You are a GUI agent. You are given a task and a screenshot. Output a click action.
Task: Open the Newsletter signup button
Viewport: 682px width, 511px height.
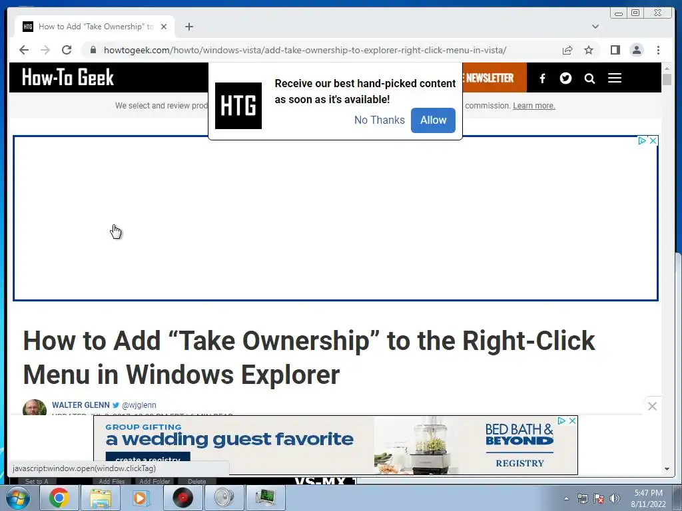tap(494, 78)
